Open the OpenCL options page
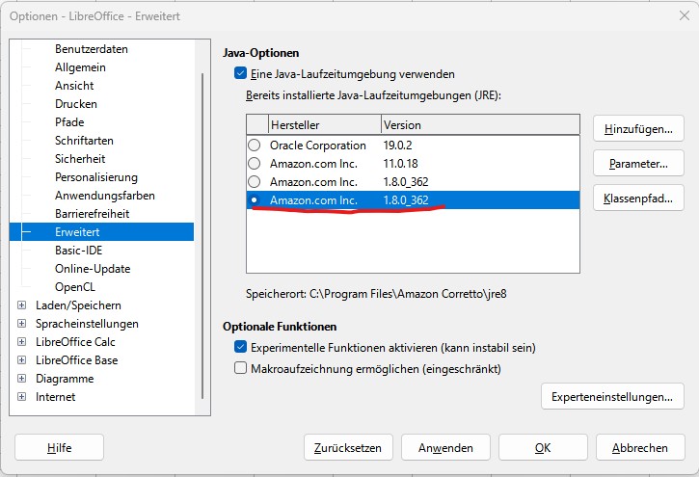 75,287
